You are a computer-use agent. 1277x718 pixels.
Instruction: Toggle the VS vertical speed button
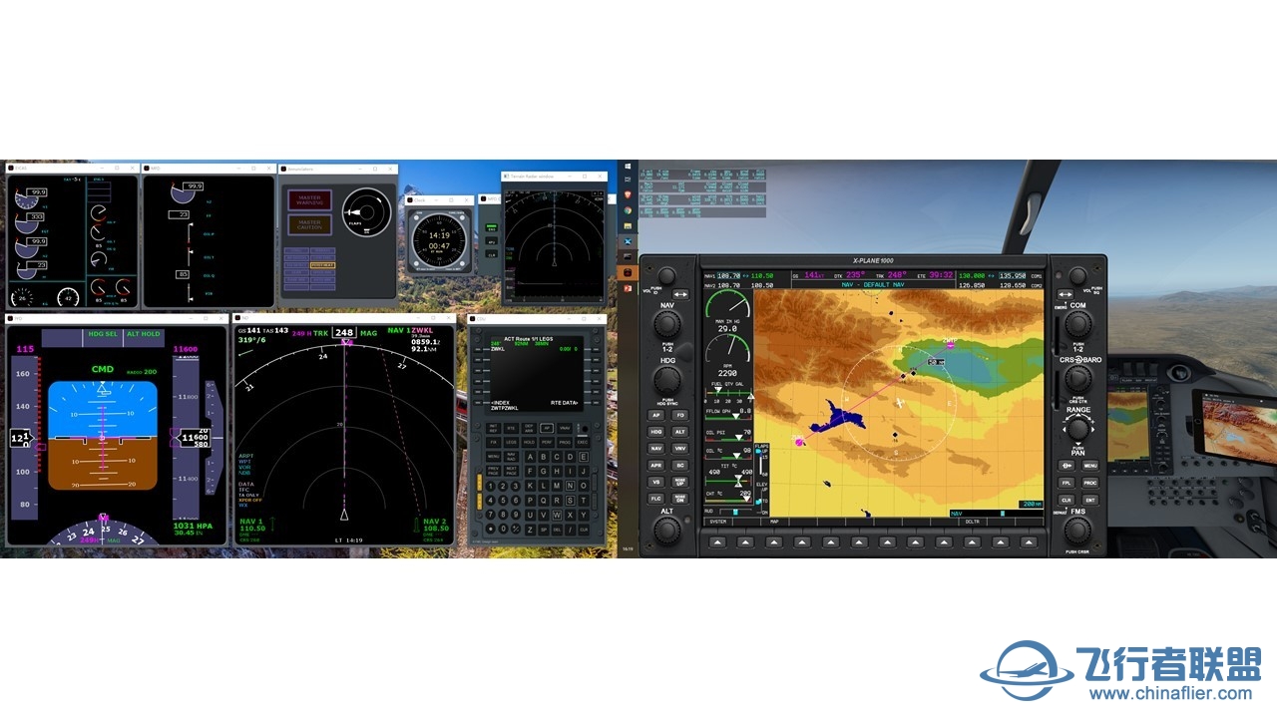pos(655,482)
